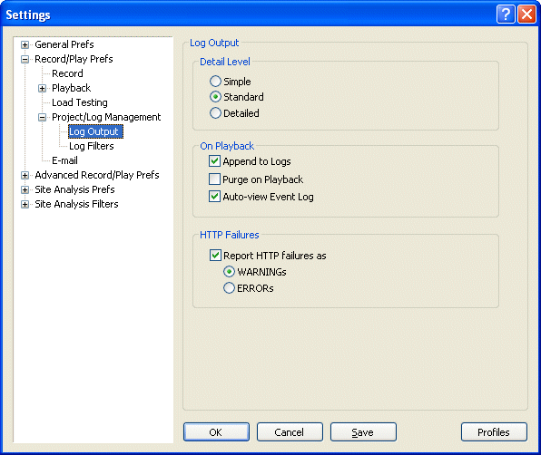Select Site Analysis Filters item
This screenshot has width=541, height=455.
click(76, 204)
